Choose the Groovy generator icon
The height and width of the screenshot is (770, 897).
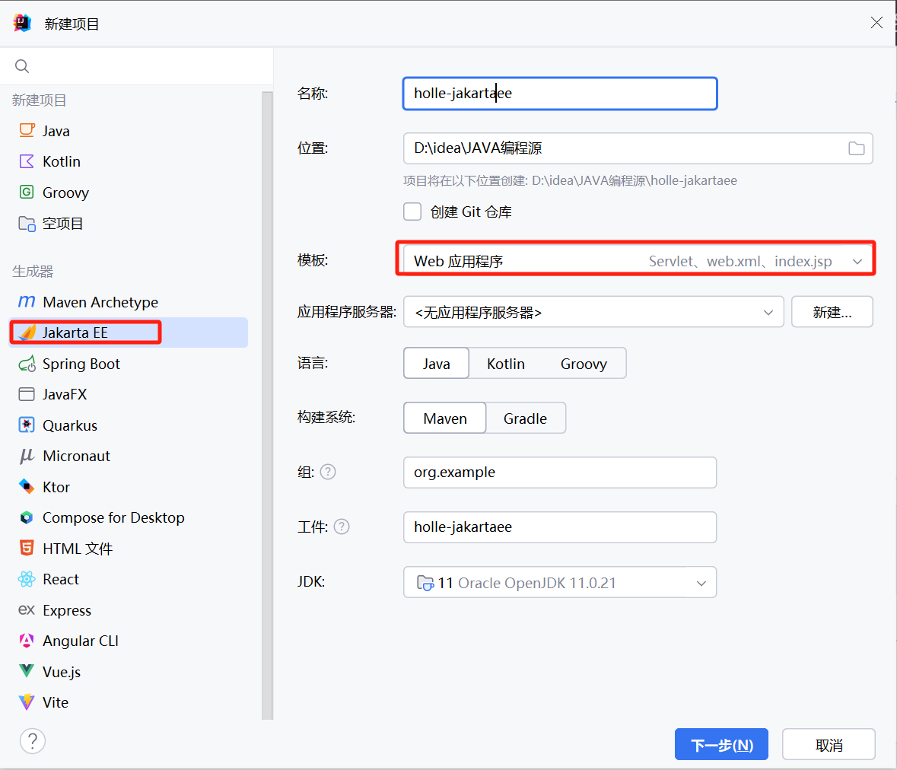27,192
